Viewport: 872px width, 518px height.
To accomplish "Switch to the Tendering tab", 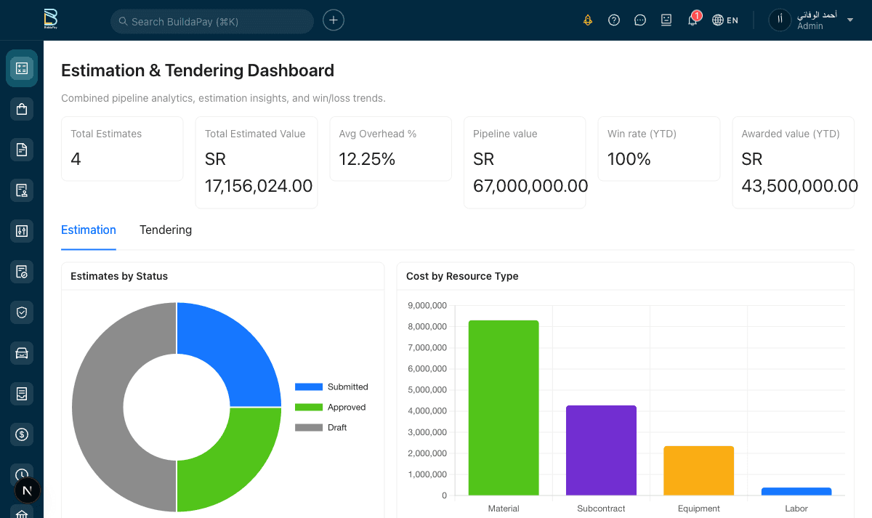I will tap(166, 230).
